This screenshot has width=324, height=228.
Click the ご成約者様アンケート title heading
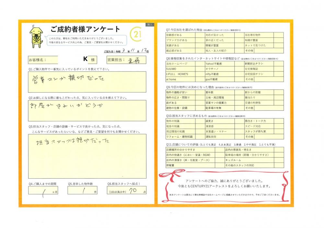(x=85, y=29)
